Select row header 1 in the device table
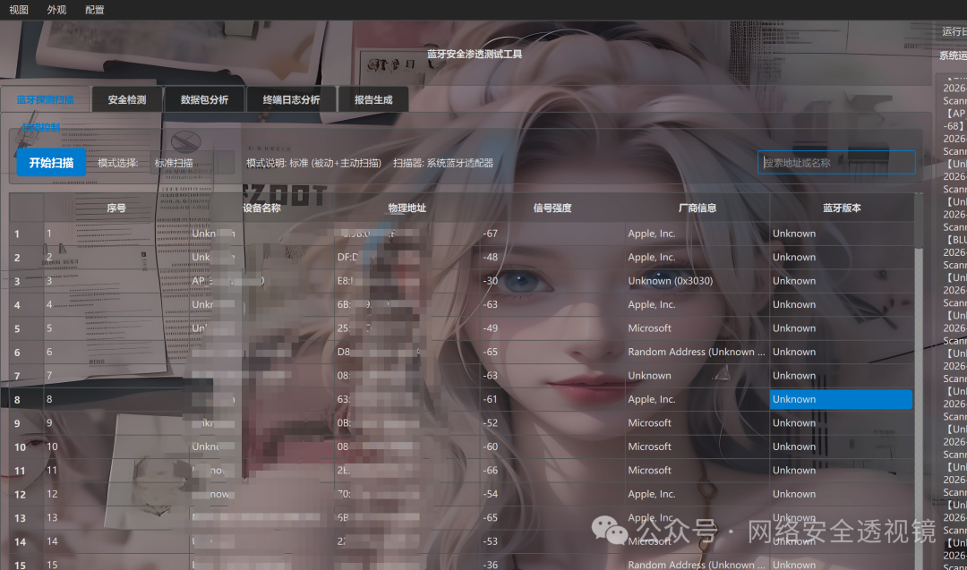Screen dimensions: 967x570 click(x=27, y=234)
